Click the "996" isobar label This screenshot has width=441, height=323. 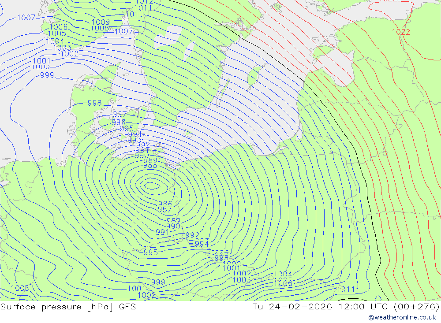[x=118, y=123]
